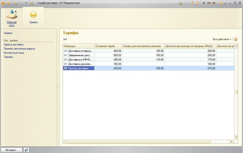Open the calendar icon in title bar
The height and width of the screenshot is (153, 243).
click(x=197, y=3)
